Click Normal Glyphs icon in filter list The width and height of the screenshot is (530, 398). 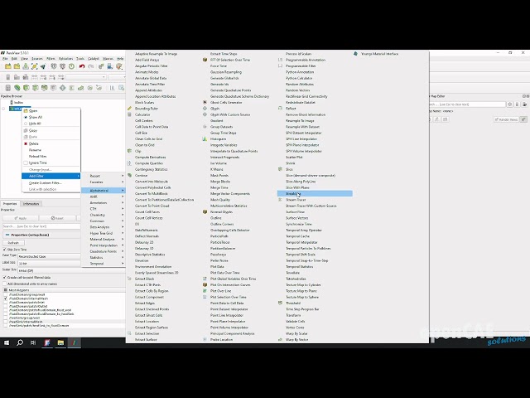coord(205,212)
